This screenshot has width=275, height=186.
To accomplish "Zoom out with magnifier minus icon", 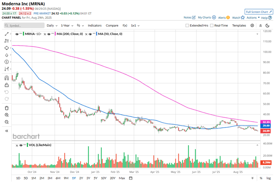I will 7,122.
